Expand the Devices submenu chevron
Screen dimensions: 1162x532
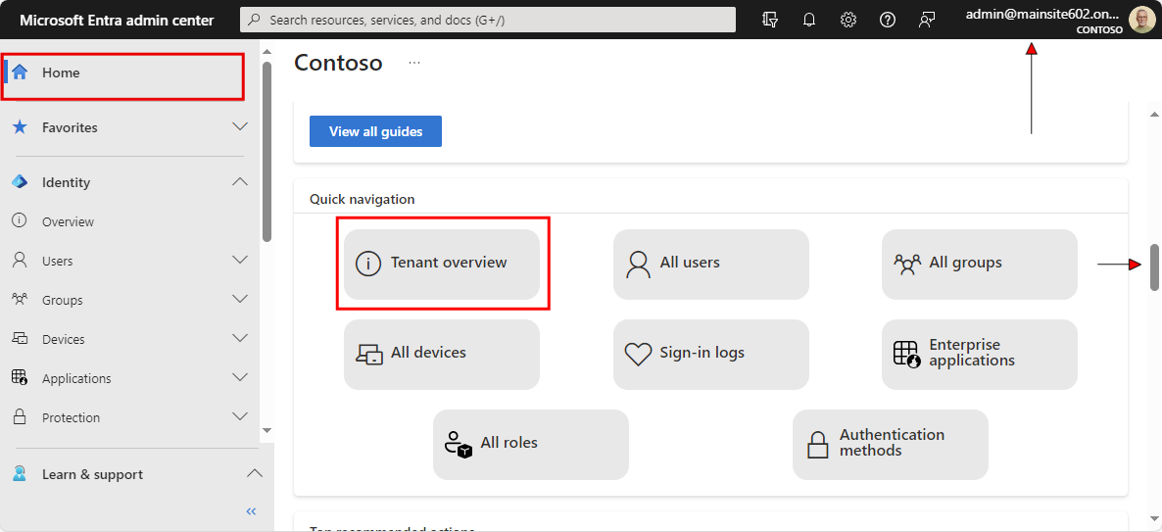click(240, 339)
